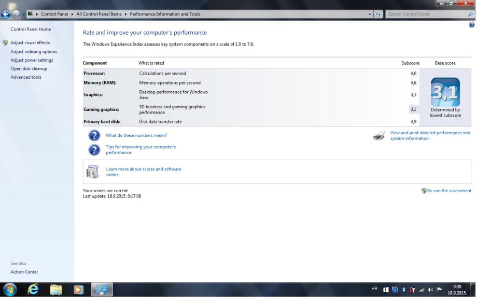Open View and print detailed performance link

[430, 135]
